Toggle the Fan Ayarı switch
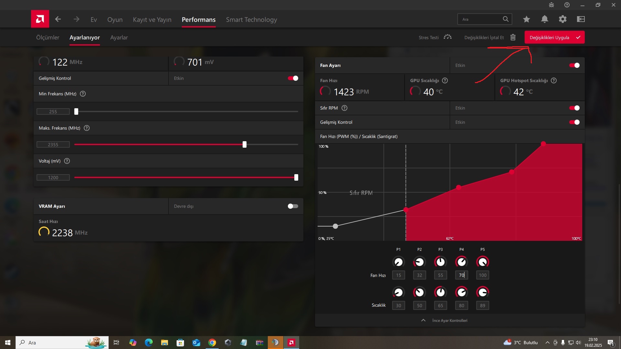This screenshot has width=621, height=349. pos(574,66)
